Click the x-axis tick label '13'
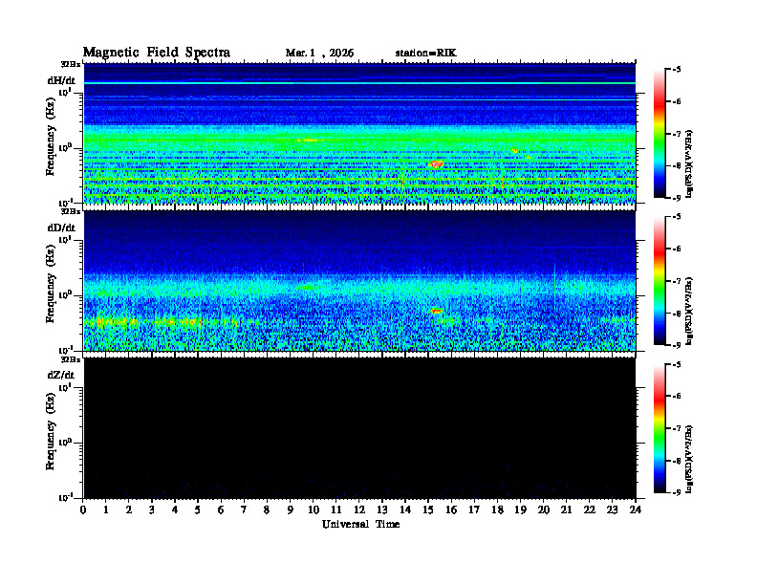The height and width of the screenshot is (585, 757). [x=382, y=510]
